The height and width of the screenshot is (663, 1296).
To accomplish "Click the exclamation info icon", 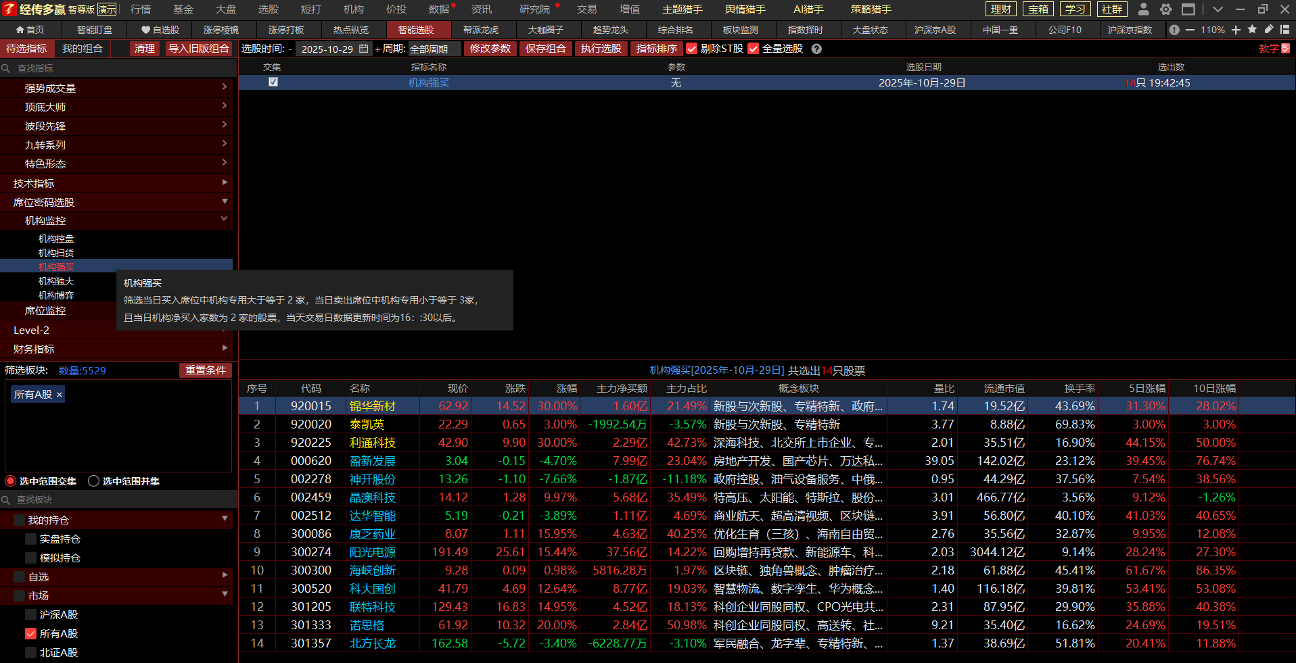I will point(1174,30).
